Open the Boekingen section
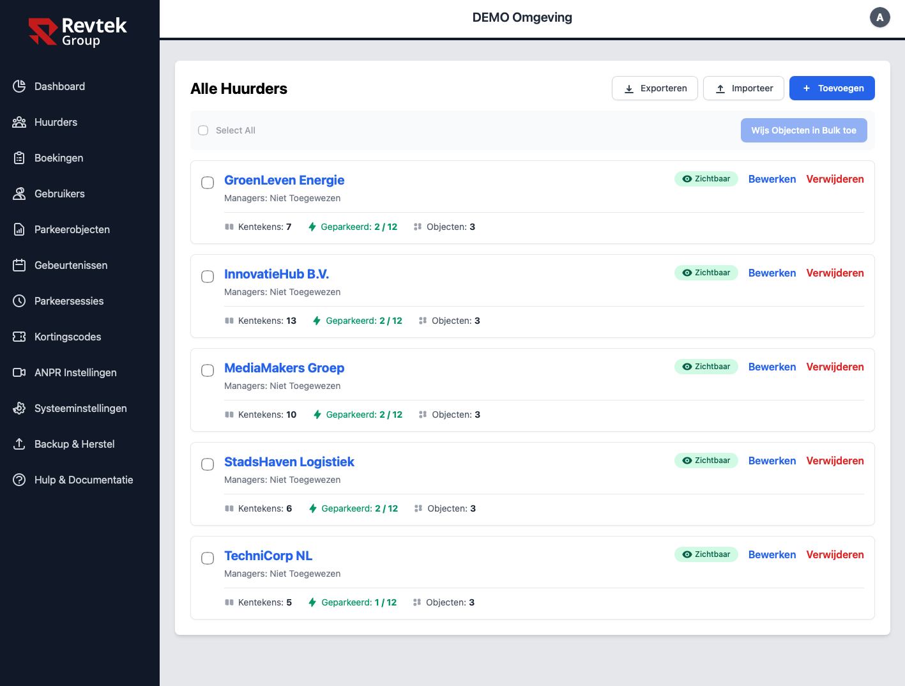This screenshot has height=686, width=905. 59,158
